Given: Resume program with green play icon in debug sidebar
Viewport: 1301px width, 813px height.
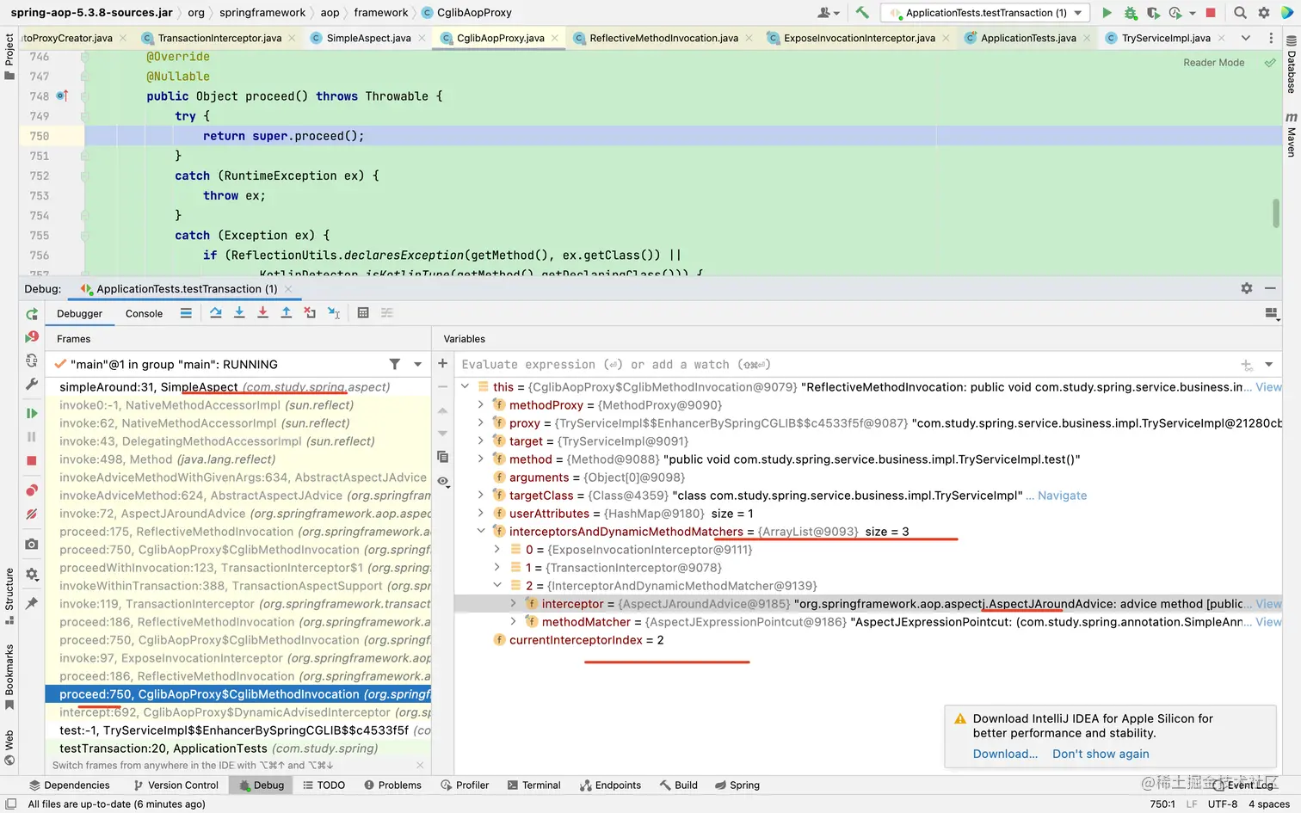Looking at the screenshot, I should [x=32, y=414].
